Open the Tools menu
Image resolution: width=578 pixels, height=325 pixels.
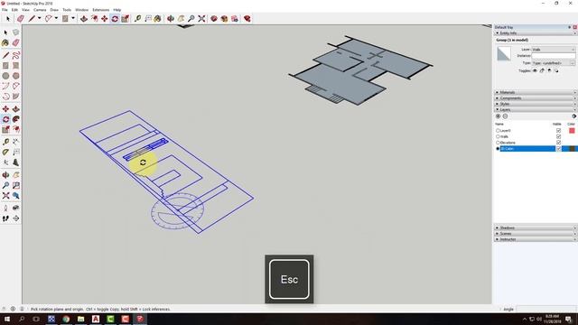tap(67, 10)
